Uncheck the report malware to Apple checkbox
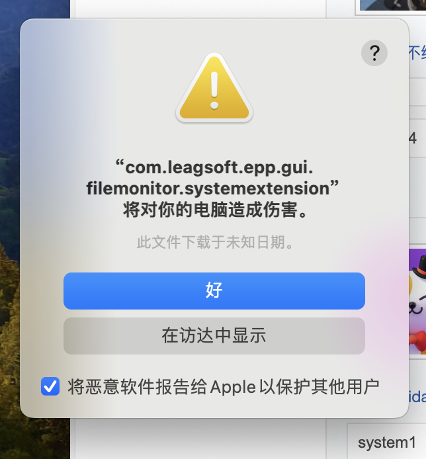 50,386
